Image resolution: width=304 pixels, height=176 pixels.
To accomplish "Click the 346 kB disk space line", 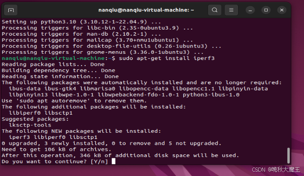I will [x=120, y=155].
